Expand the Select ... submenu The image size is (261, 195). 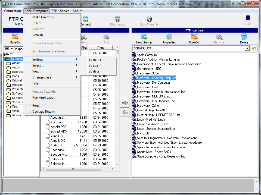(52, 65)
